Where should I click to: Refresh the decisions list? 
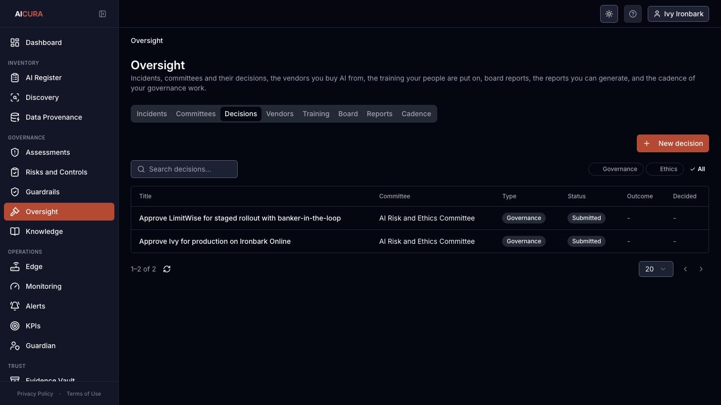[x=167, y=269]
